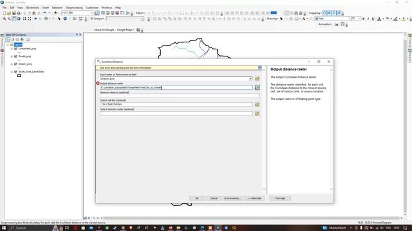Screen dimensions: 412x231
Task: Open the Print icon in Standard toolbar
Action: click(x=19, y=13)
